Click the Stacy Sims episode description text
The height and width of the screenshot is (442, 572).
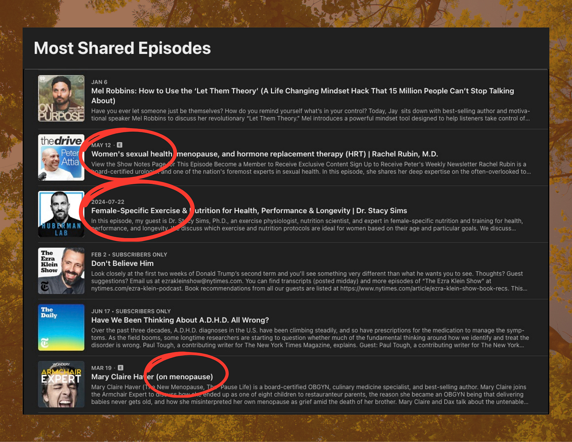coord(307,224)
